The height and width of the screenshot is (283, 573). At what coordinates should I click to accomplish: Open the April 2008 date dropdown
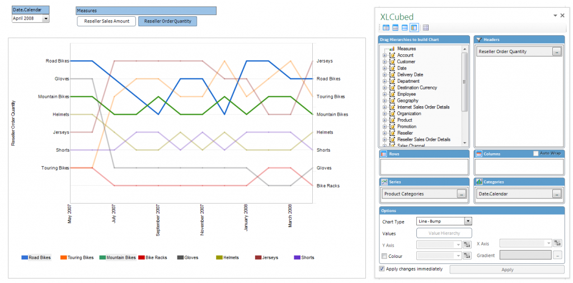coord(45,18)
